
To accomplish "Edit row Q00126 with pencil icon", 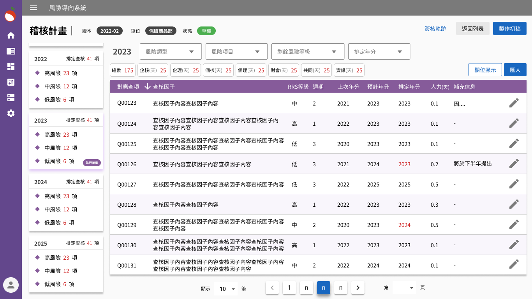I will (514, 164).
